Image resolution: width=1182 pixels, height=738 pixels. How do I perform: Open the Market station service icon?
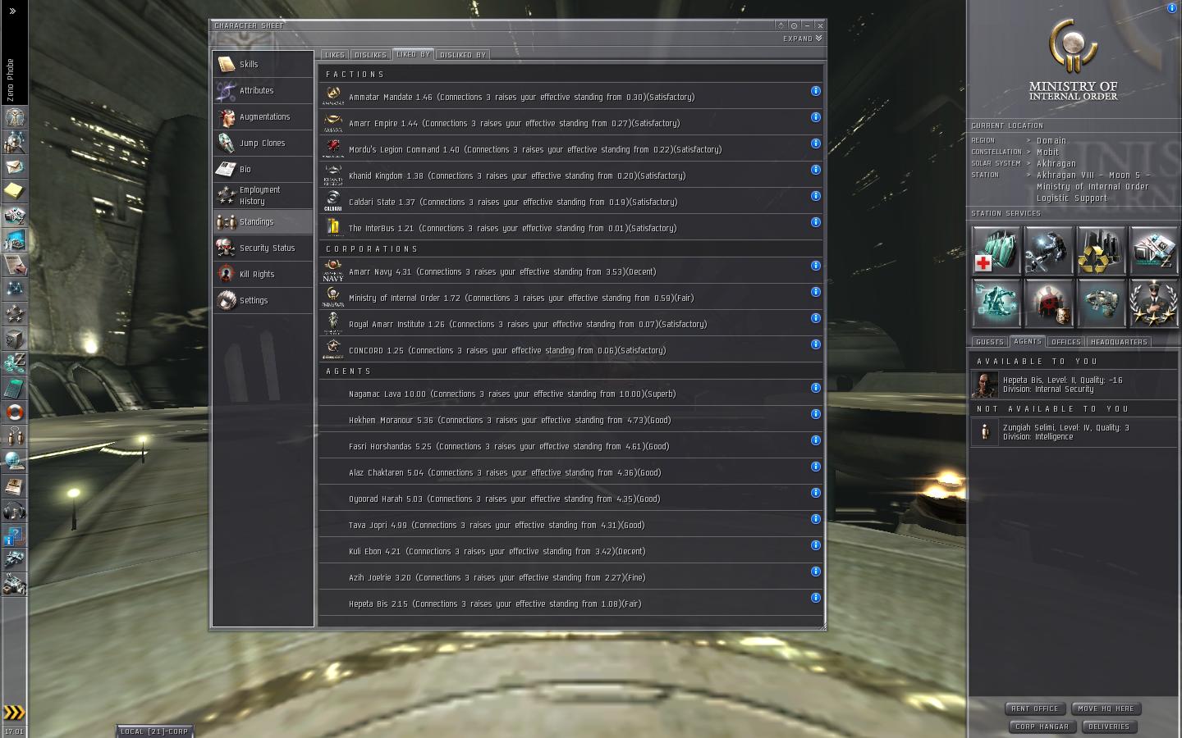pos(1154,250)
